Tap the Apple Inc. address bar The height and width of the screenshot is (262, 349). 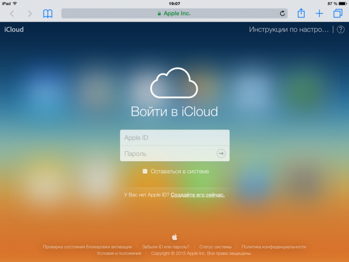[174, 13]
